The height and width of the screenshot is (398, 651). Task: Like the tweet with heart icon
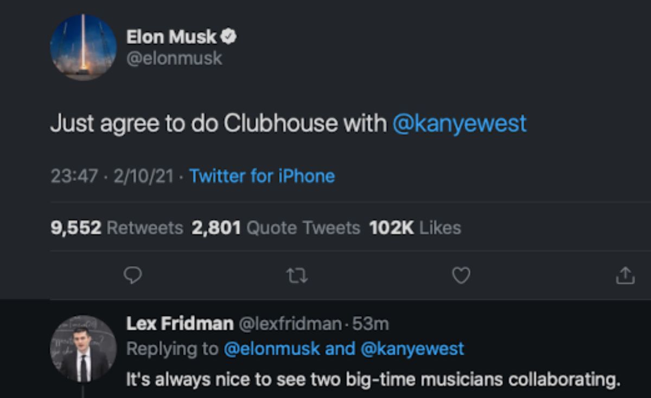click(461, 276)
